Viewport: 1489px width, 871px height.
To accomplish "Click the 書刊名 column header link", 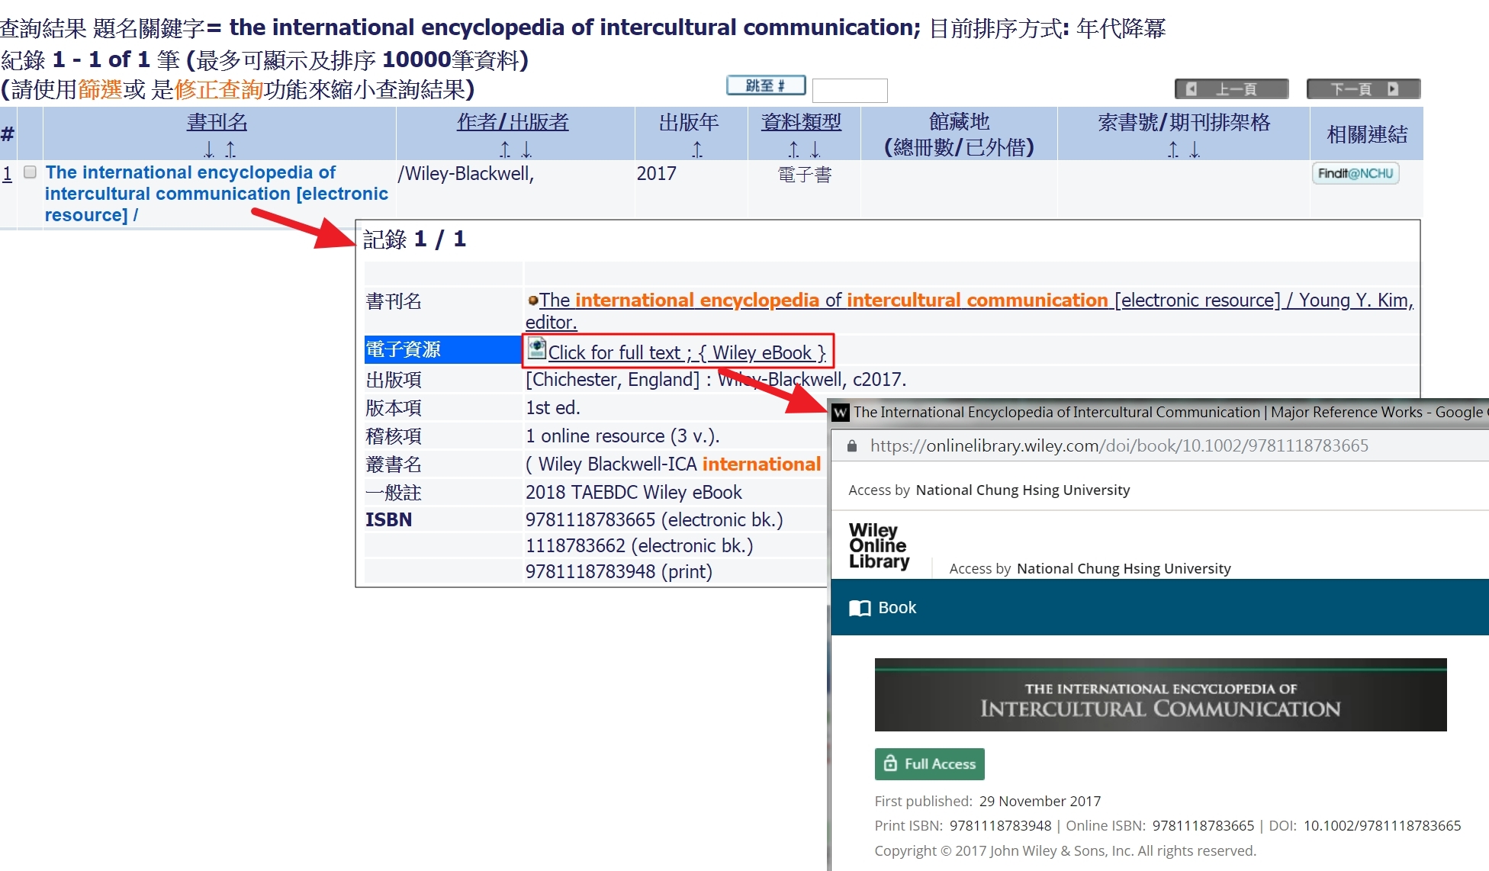I will coord(217,122).
